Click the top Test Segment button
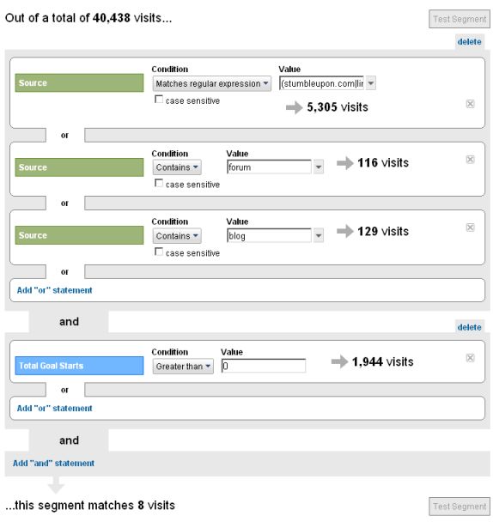Screen dimensions: 493x528 click(460, 19)
